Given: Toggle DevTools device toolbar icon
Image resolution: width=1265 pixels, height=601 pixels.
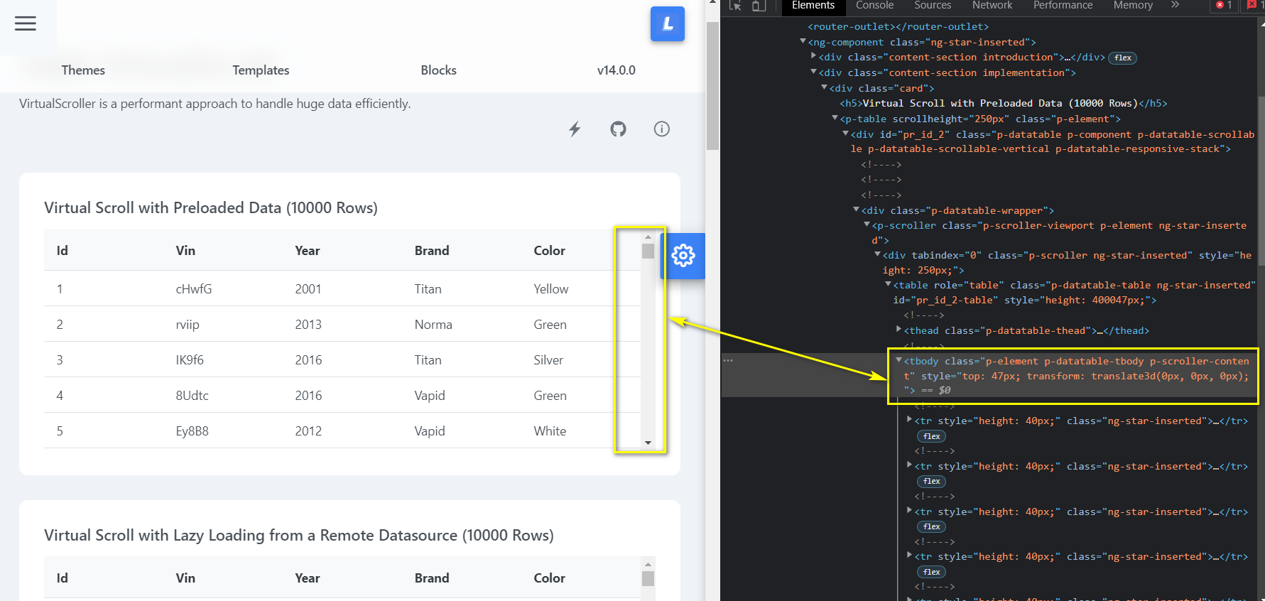Looking at the screenshot, I should coord(759,6).
